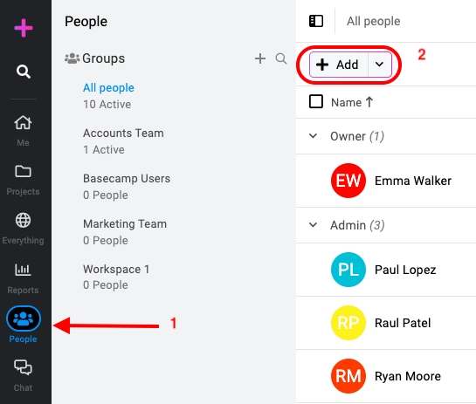Click Emma Walker's red EW avatar
The image size is (476, 404).
tap(348, 181)
